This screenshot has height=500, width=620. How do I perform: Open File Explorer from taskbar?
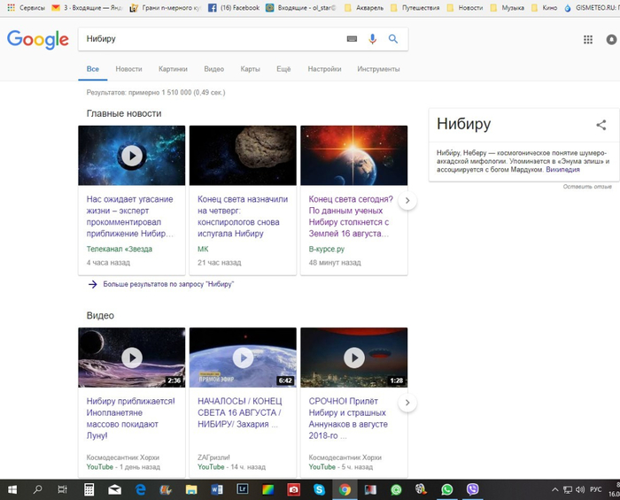point(191,489)
